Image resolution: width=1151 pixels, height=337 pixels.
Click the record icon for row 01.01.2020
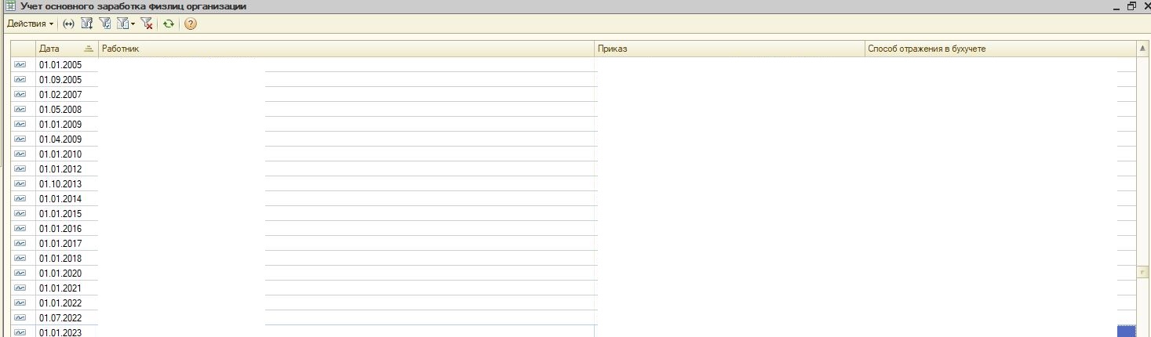click(20, 274)
